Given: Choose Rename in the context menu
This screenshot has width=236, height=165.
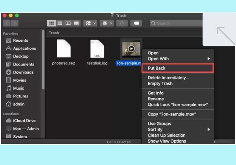Looking at the screenshot, I should click(178, 99).
